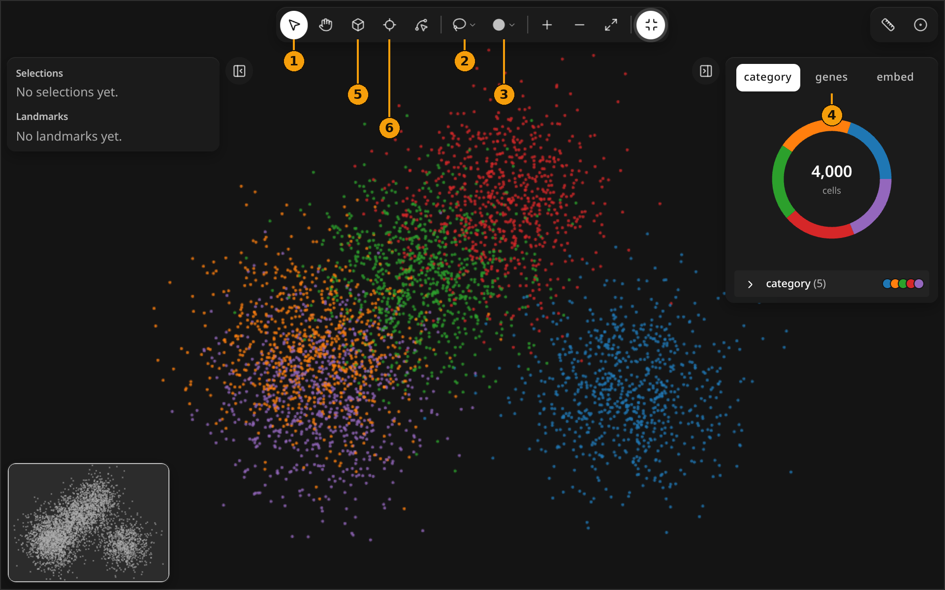The height and width of the screenshot is (590, 945).
Task: Zoom in with the plus button
Action: pos(547,25)
